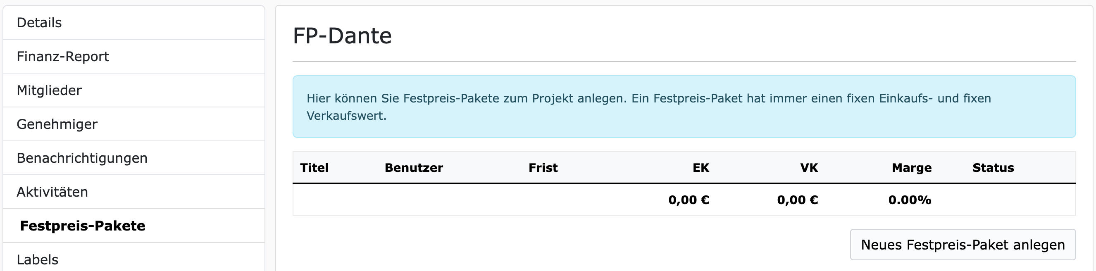Sort the table by Benutzer column

(414, 168)
